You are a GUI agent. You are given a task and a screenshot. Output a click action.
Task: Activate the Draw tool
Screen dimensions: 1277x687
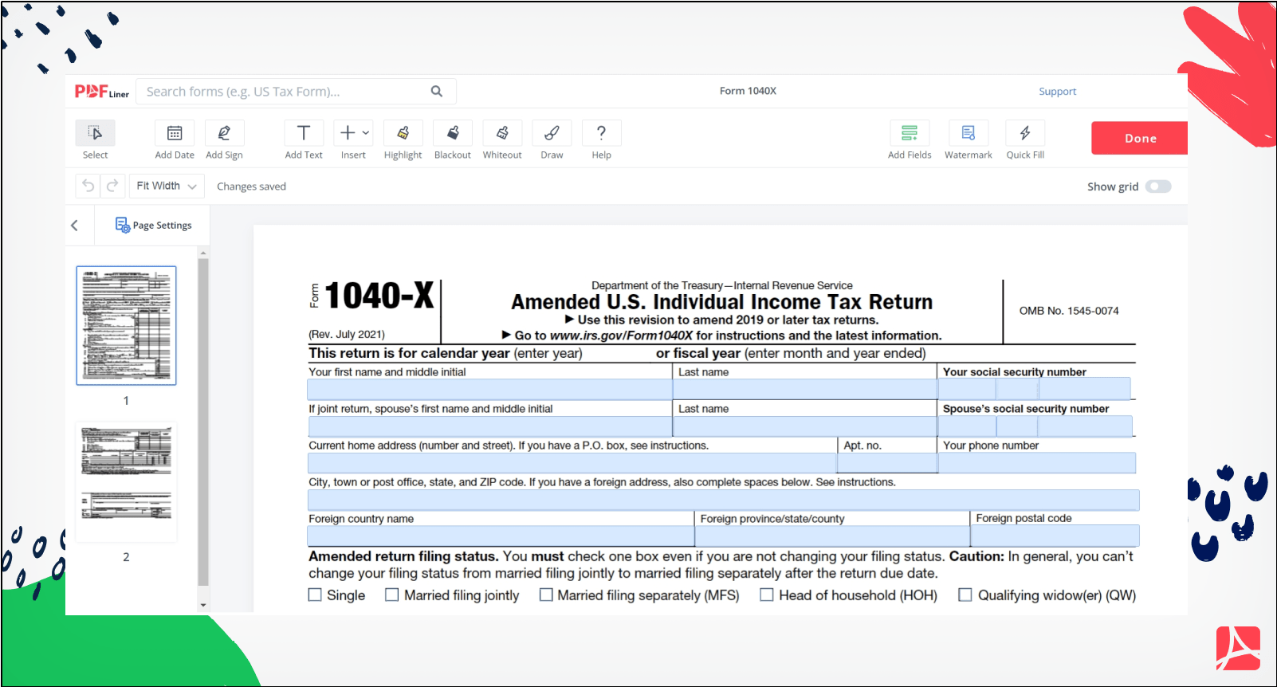[552, 133]
